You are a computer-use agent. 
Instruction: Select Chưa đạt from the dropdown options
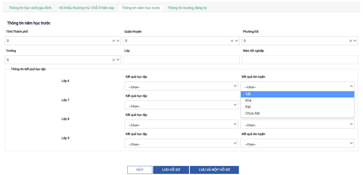click(297, 113)
